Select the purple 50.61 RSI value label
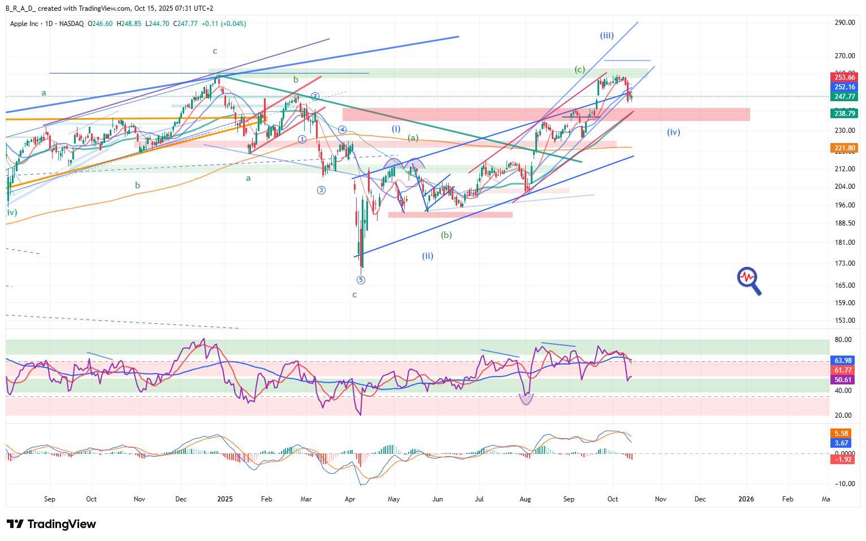The height and width of the screenshot is (541, 866). coord(844,380)
